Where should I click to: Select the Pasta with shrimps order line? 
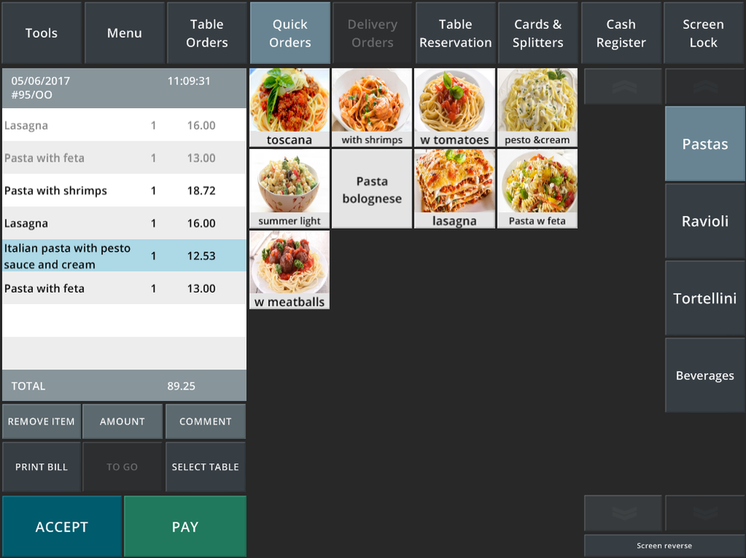tap(124, 191)
